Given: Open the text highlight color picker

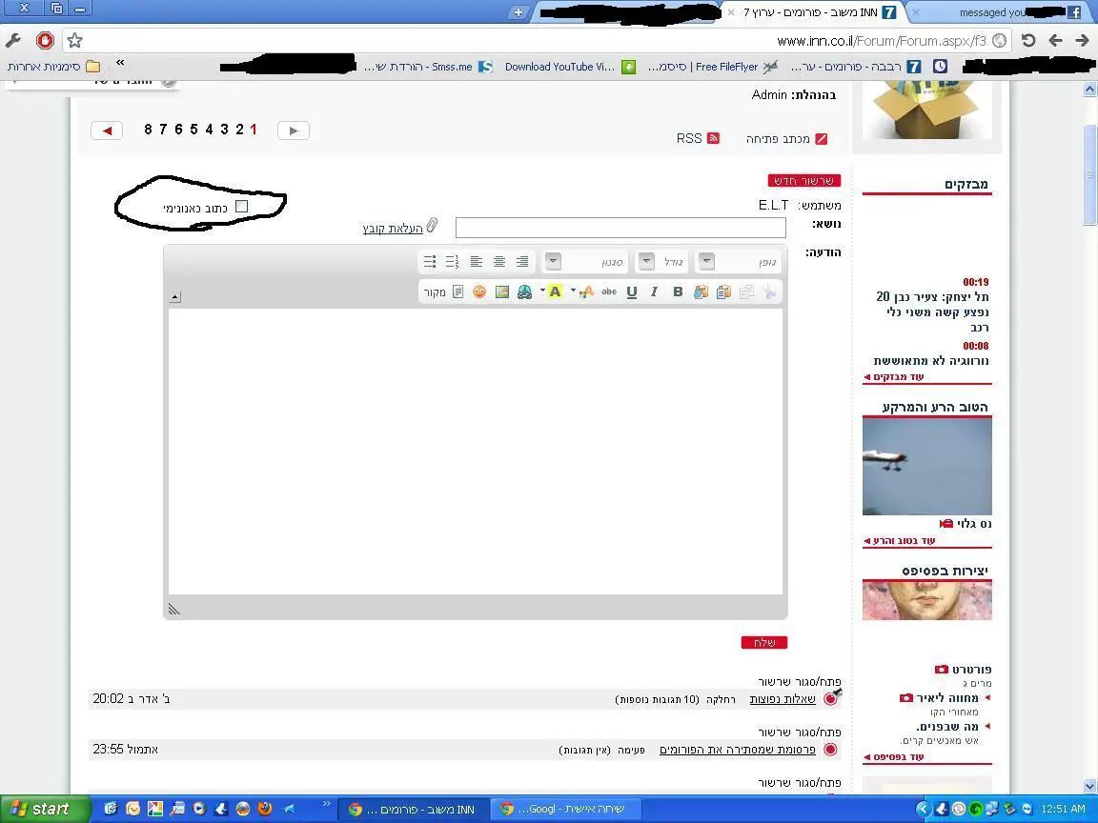Looking at the screenshot, I should pyautogui.click(x=555, y=292).
